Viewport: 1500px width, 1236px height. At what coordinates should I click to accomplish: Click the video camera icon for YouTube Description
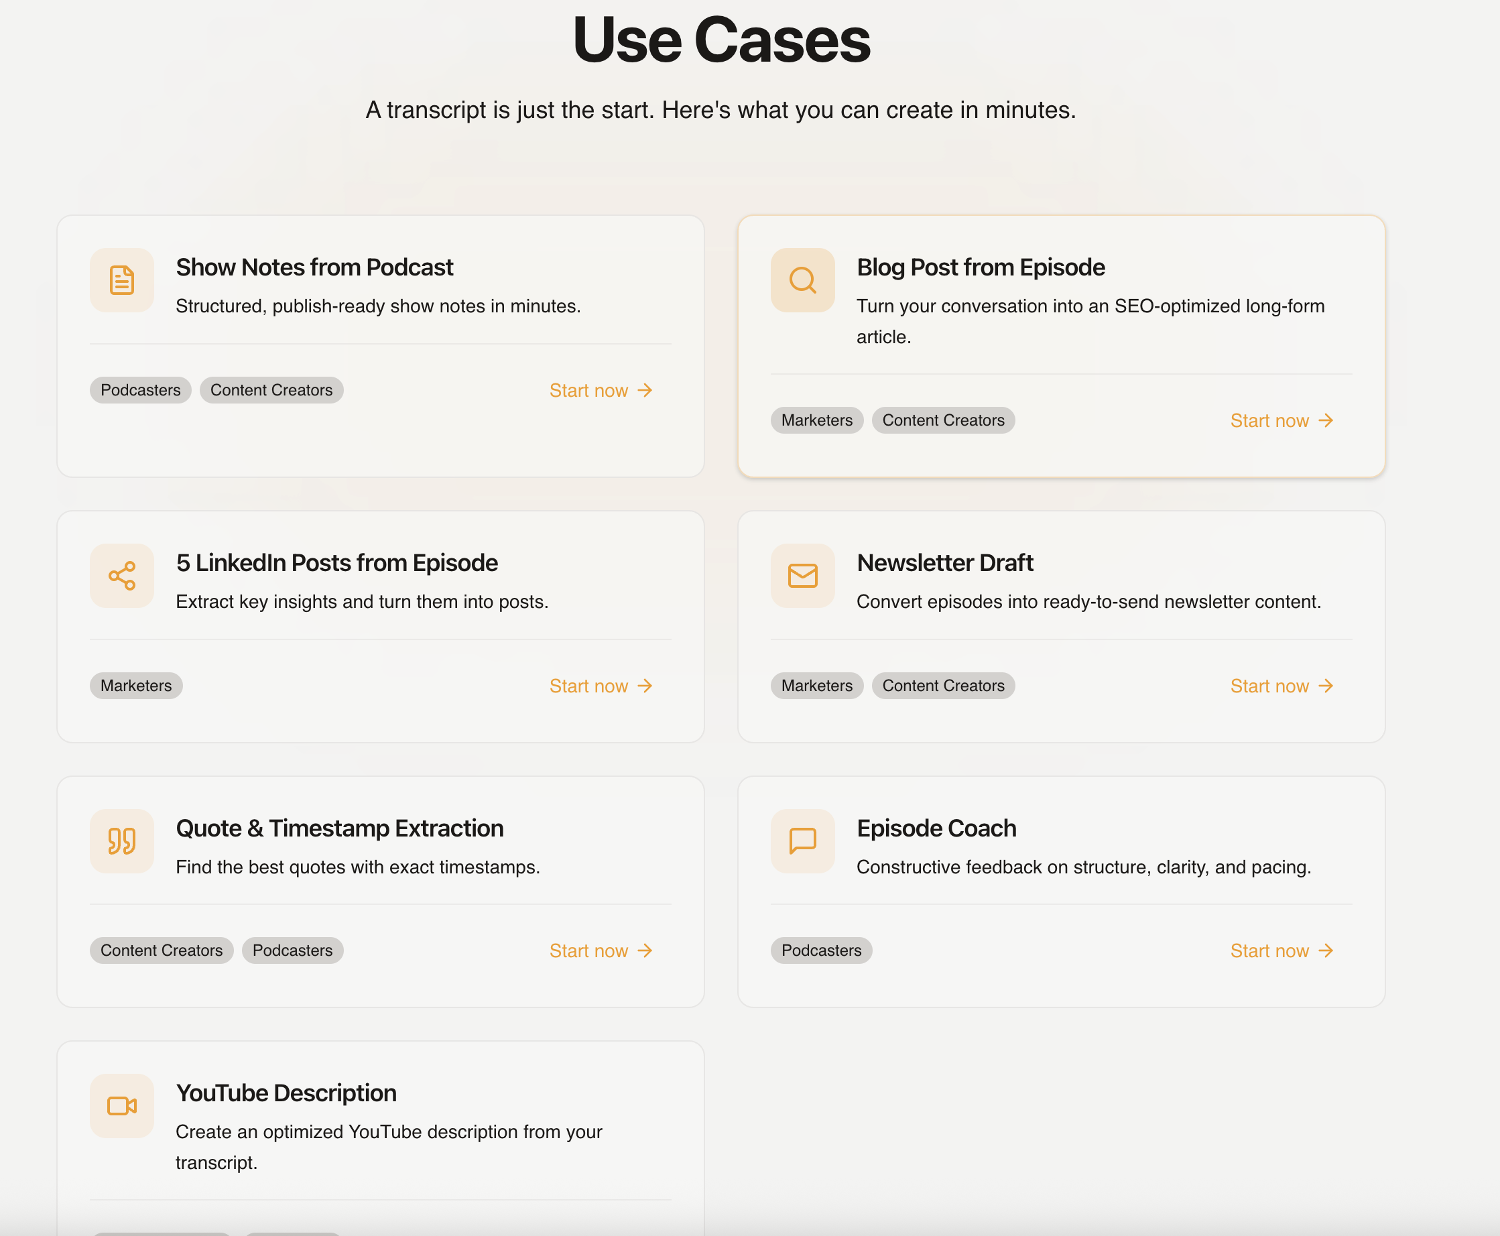click(x=122, y=1106)
